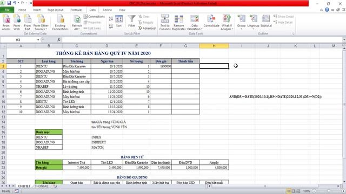The width and height of the screenshot is (346, 194).
Task: Click inside the formula bar
Action: pyautogui.click(x=202, y=39)
